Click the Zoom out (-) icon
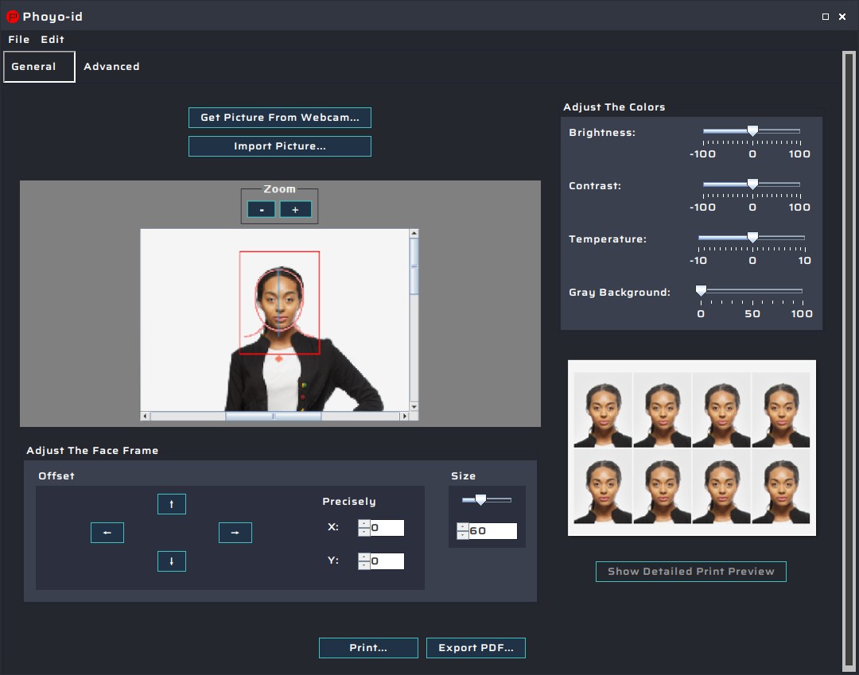 261,208
